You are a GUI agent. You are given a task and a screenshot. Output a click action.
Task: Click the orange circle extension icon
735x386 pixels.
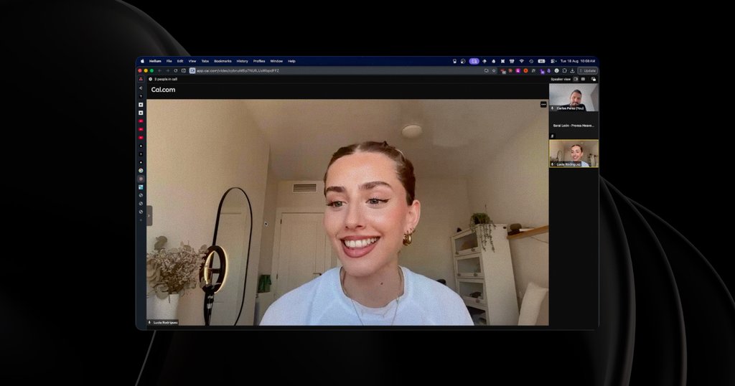pos(525,71)
